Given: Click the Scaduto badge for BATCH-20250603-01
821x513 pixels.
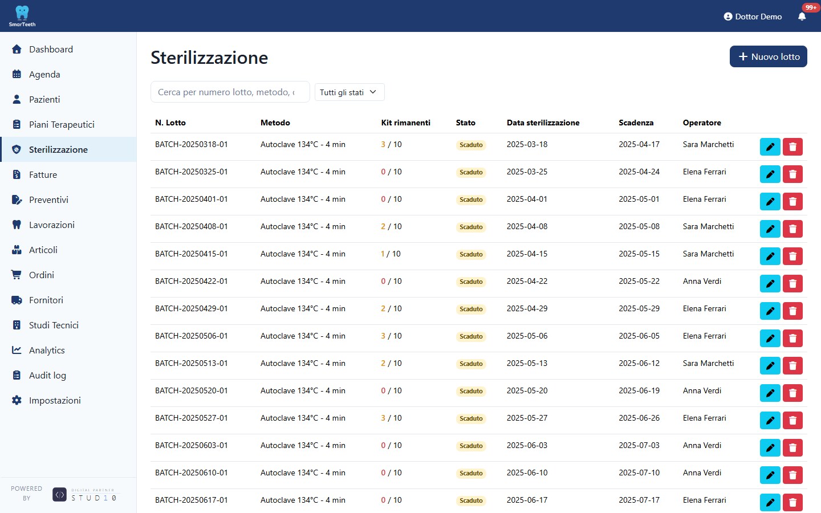Looking at the screenshot, I should [471, 446].
